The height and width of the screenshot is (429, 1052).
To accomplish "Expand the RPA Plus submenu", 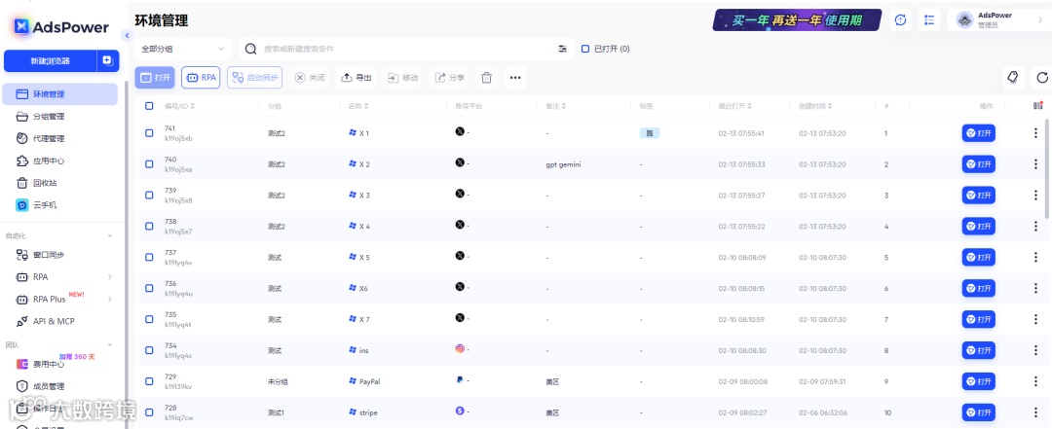I will [x=110, y=299].
